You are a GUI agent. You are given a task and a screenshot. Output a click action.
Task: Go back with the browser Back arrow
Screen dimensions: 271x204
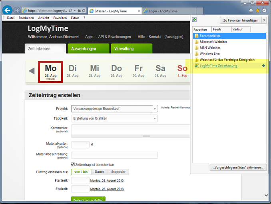coord(8,10)
